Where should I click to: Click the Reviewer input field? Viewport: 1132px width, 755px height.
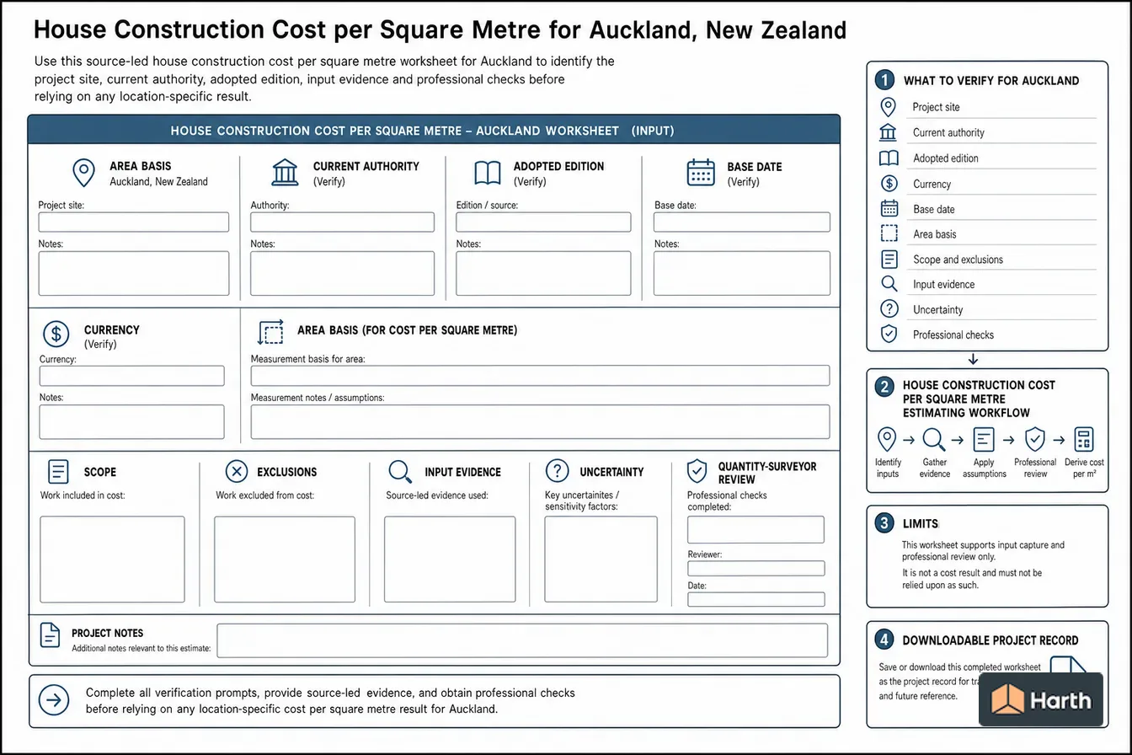(x=756, y=569)
